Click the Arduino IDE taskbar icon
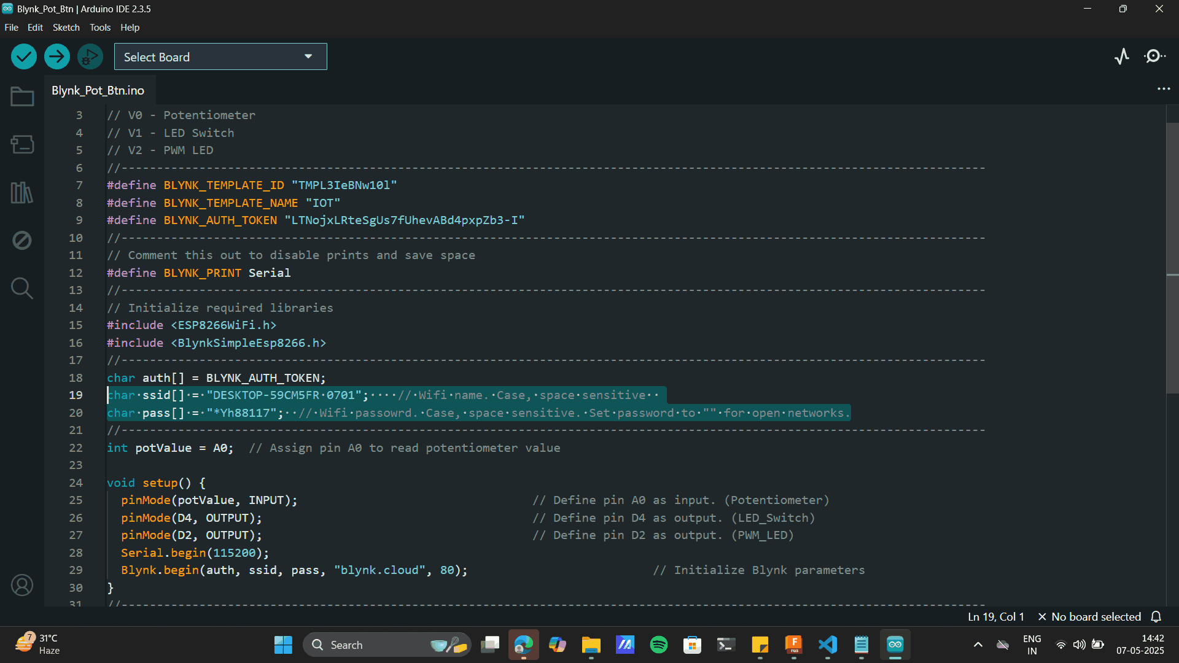 pyautogui.click(x=895, y=645)
